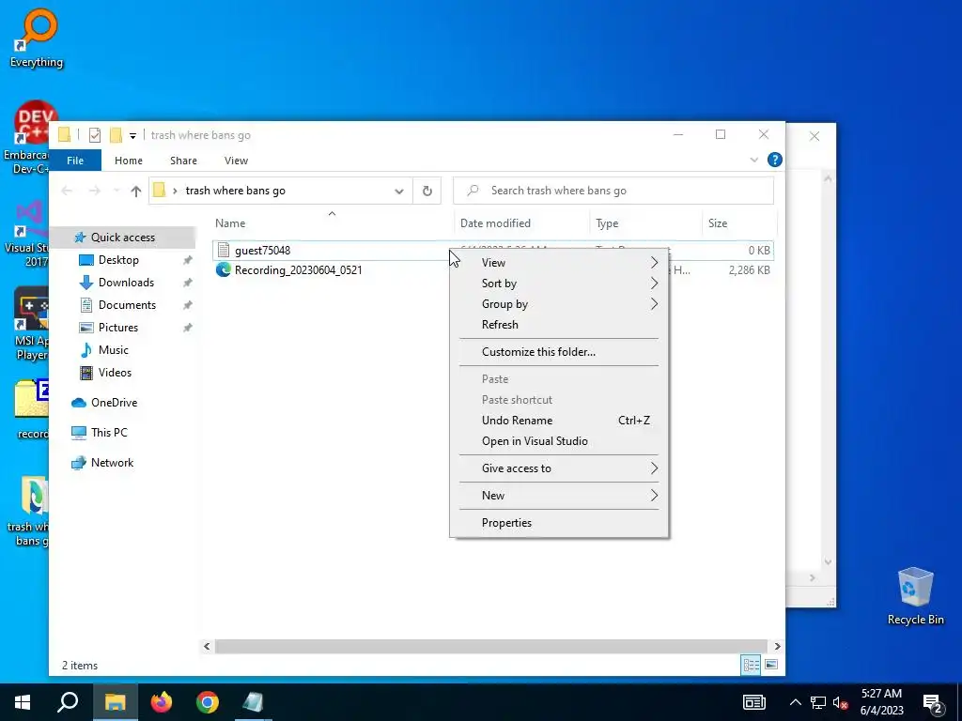Screen dimensions: 962x721
Task: Click the New folder icon in quick access toolbar
Action: 116,135
